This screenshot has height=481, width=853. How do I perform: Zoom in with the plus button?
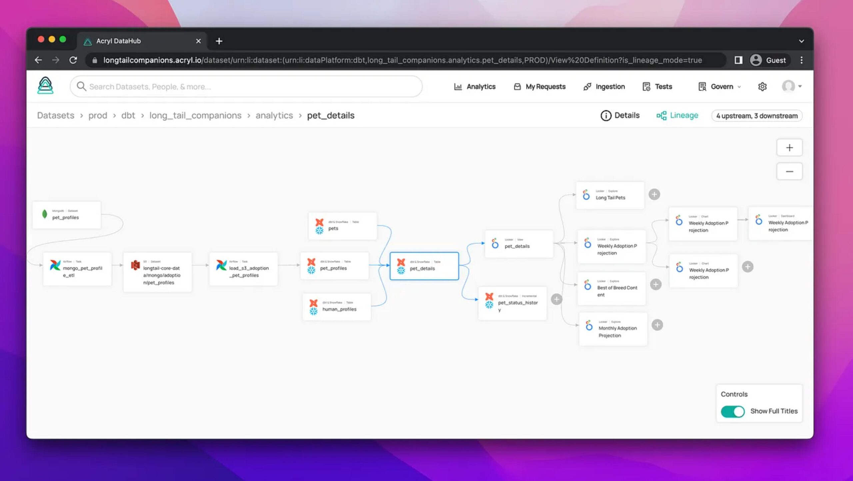coord(789,147)
